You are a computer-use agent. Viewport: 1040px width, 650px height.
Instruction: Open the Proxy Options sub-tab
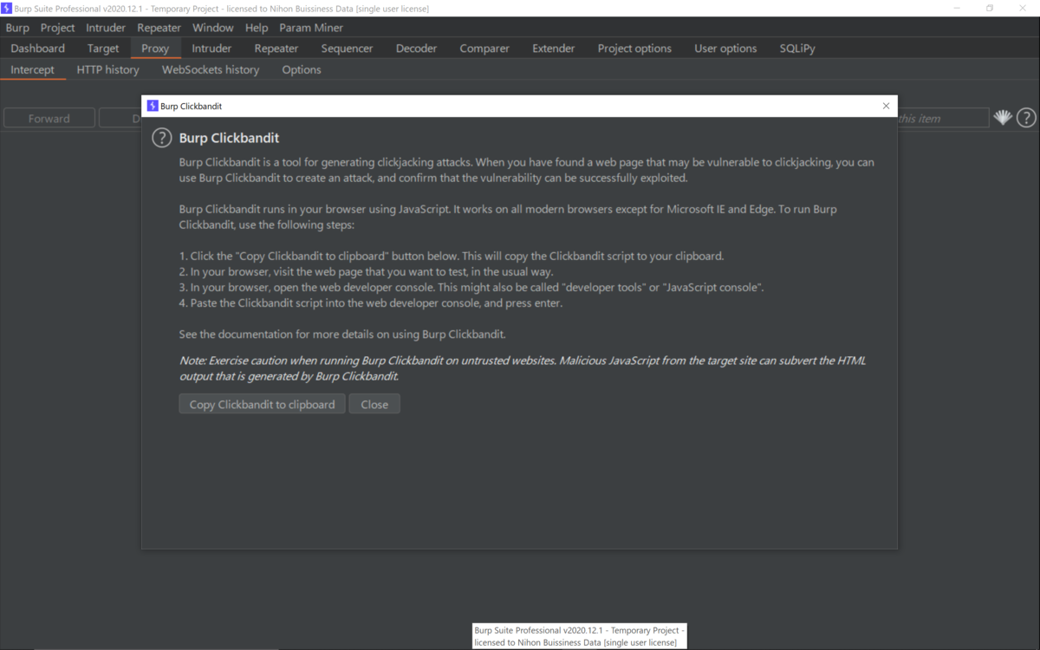302,69
